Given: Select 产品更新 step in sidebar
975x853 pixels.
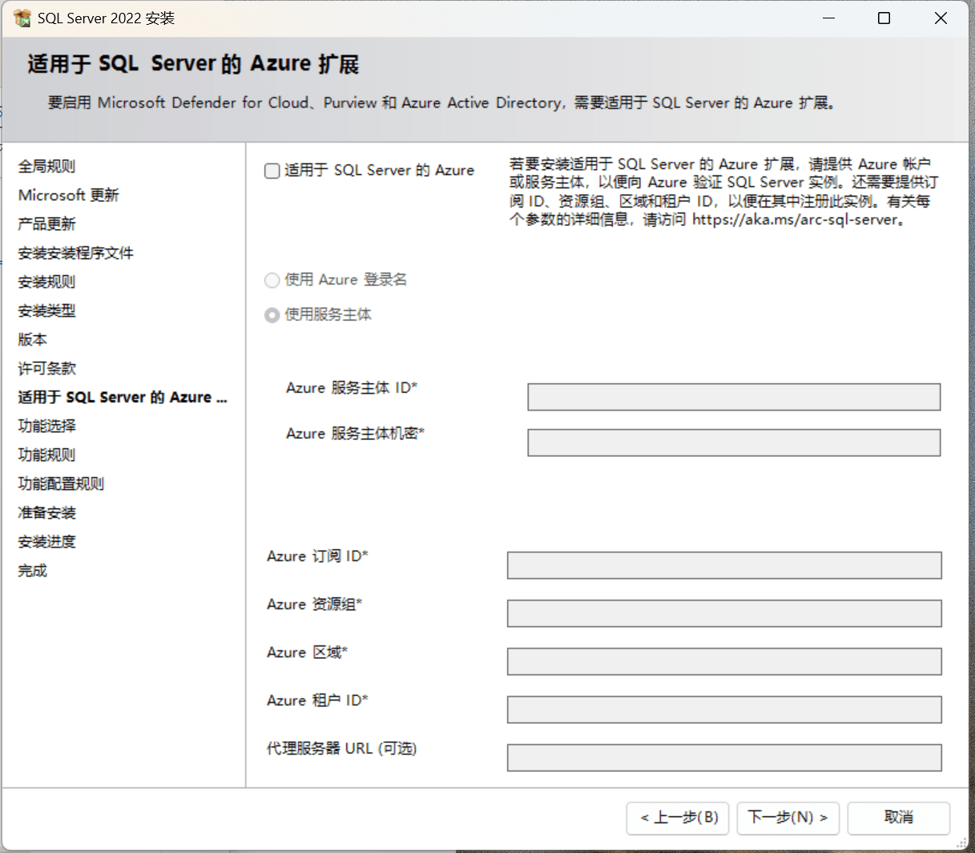Looking at the screenshot, I should point(46,224).
